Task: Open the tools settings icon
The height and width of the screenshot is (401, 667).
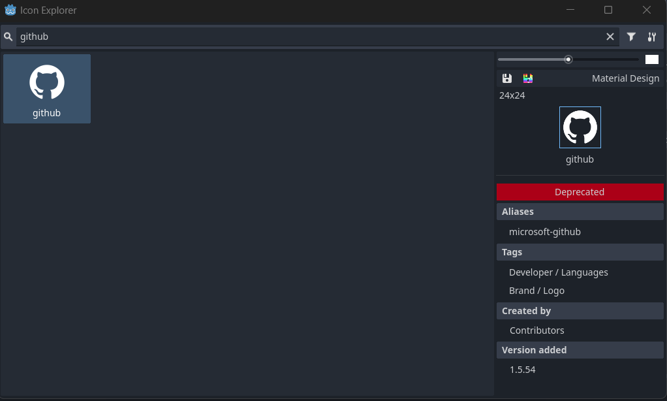Action: click(652, 37)
